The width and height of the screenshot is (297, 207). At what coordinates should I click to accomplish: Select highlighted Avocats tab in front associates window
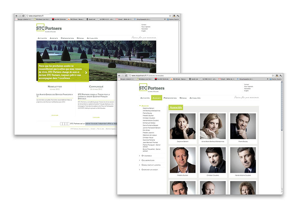tap(157, 98)
